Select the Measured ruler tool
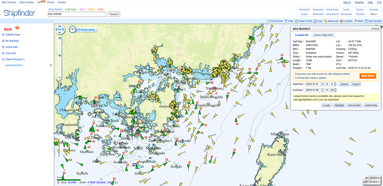The width and height of the screenshot is (383, 186). [331, 21]
